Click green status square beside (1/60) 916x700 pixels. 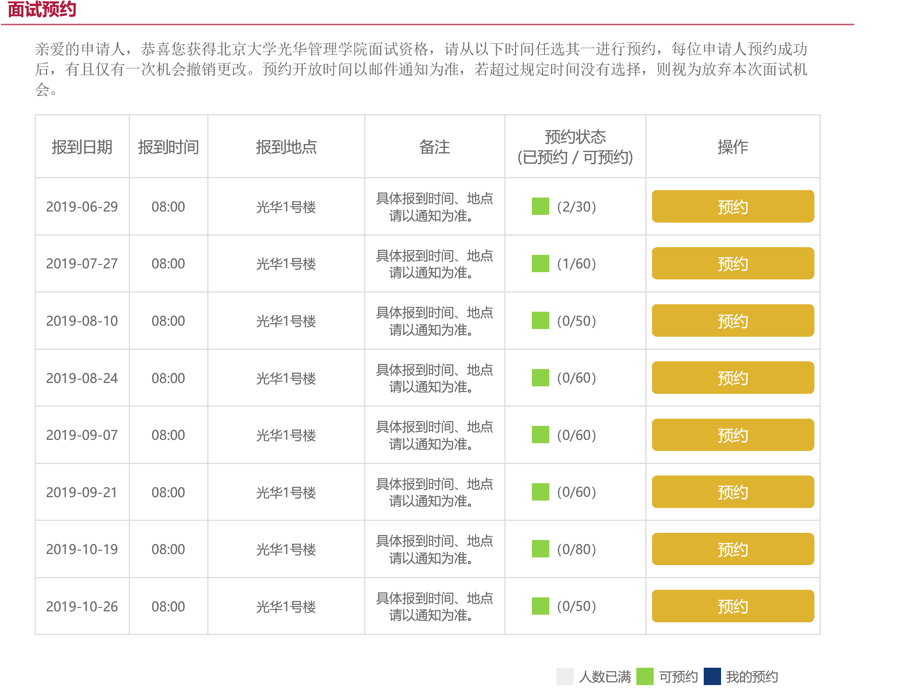(540, 263)
